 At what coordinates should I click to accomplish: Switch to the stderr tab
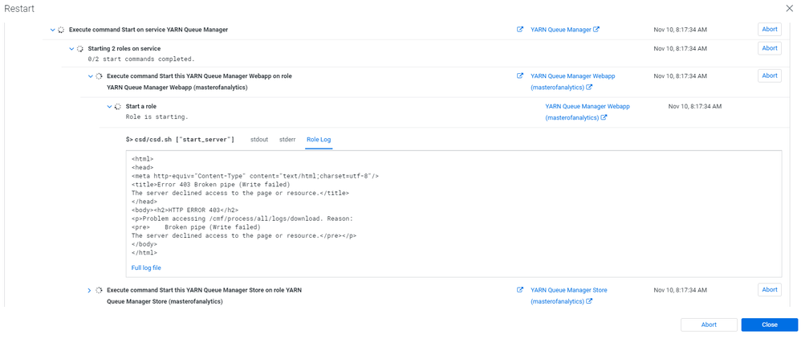(x=287, y=140)
